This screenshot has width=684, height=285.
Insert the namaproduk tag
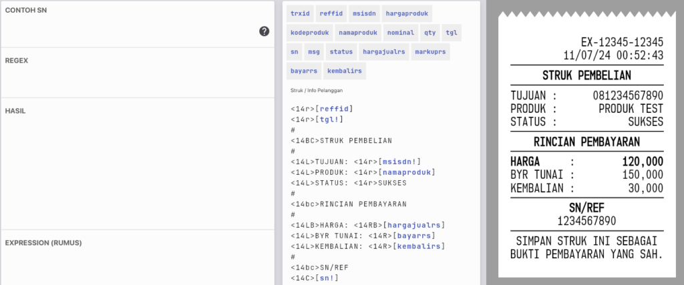point(358,33)
